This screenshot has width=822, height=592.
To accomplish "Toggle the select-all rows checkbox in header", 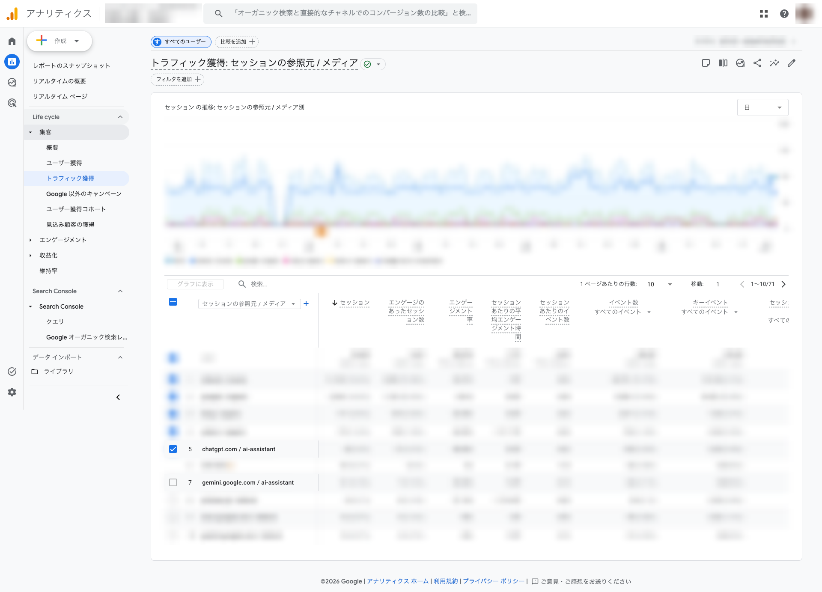I will click(173, 302).
